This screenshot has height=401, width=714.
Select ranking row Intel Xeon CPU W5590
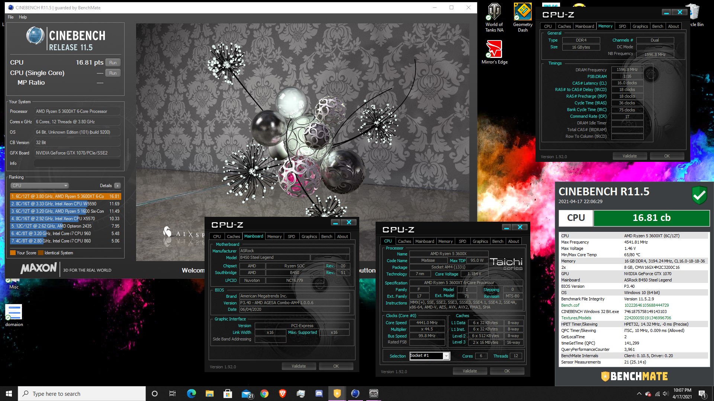(65, 204)
